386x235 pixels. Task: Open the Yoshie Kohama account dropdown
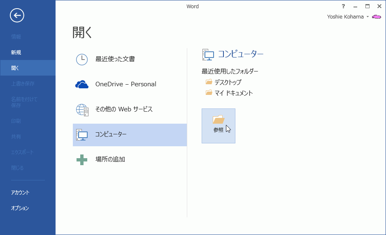pyautogui.click(x=367, y=17)
